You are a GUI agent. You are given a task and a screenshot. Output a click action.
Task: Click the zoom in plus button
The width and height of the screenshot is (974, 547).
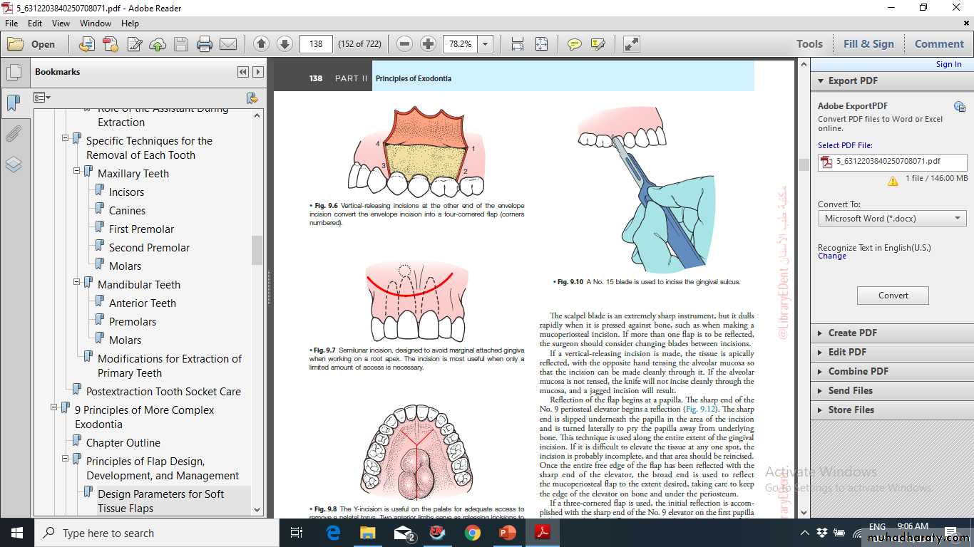(428, 44)
